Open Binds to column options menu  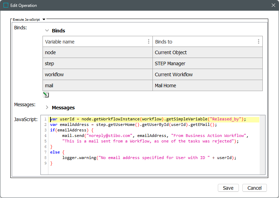coord(259,41)
